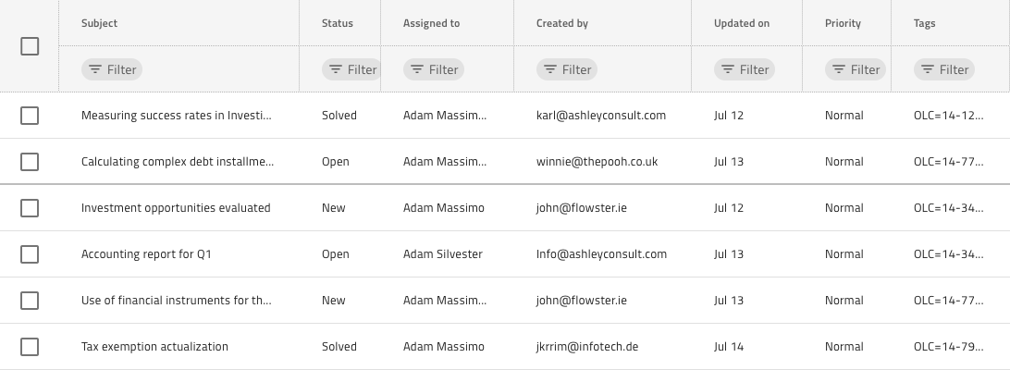1010x370 pixels.
Task: Open the Created by filter
Action: 566,69
